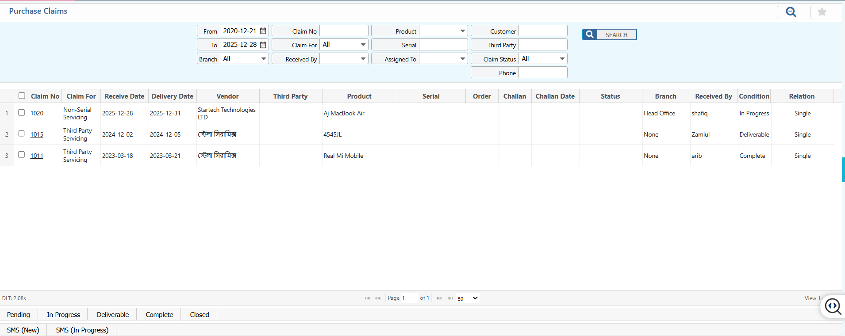Open the From date calendar picker
The image size is (845, 336).
point(263,31)
